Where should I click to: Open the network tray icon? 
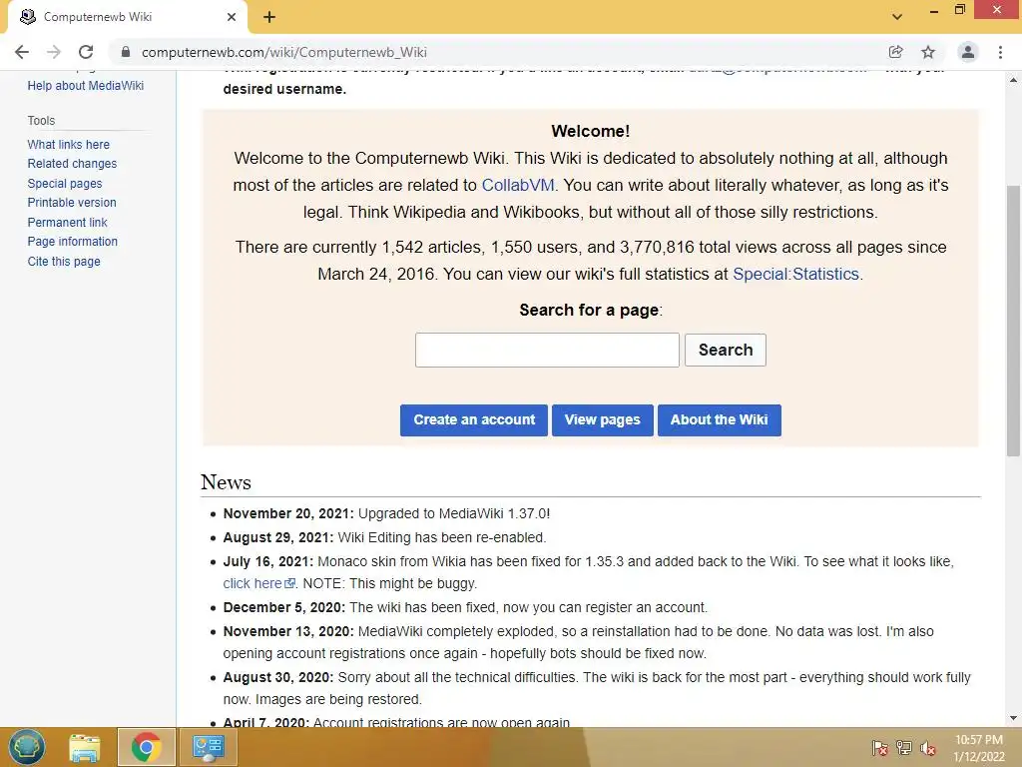[x=904, y=747]
